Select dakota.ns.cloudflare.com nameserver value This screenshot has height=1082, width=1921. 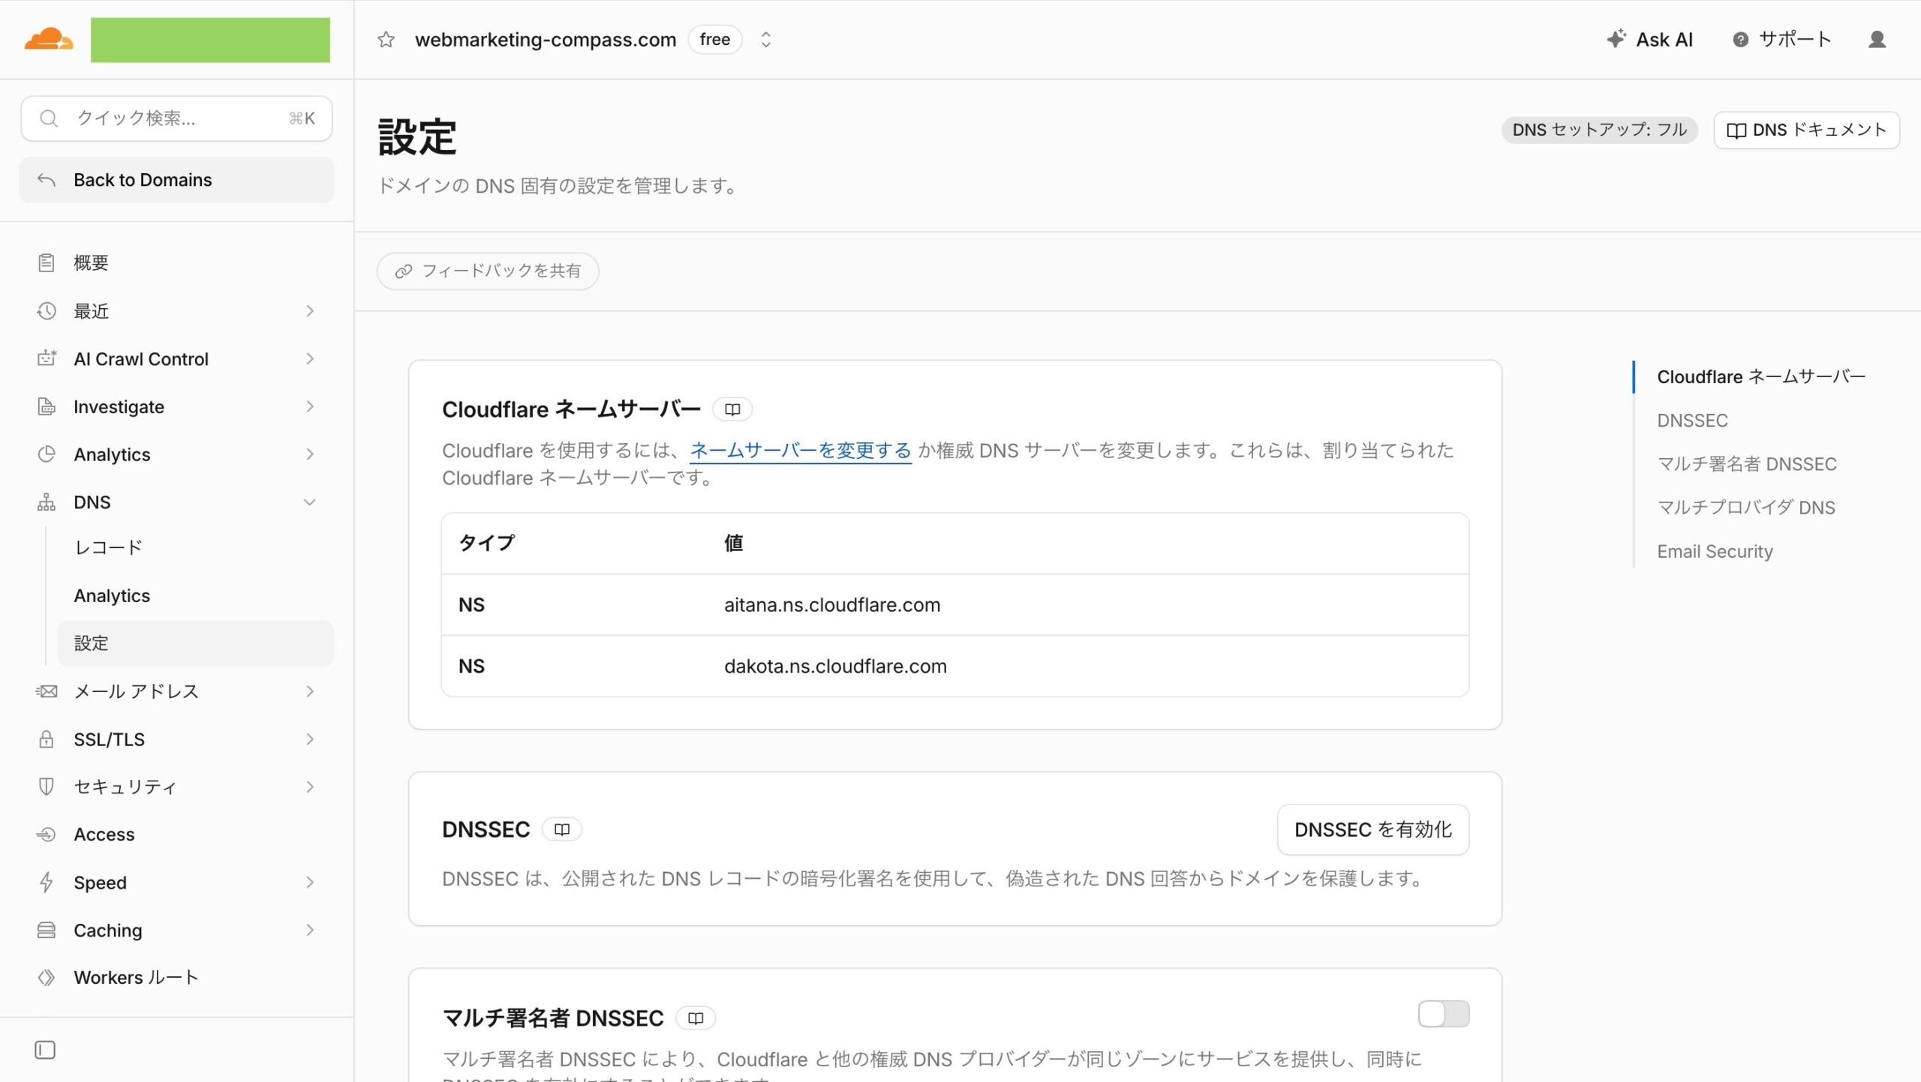click(835, 667)
